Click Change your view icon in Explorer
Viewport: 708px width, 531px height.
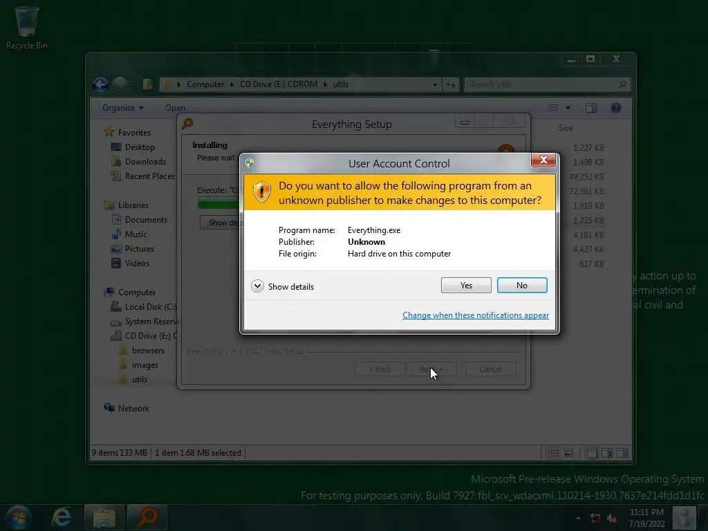(x=552, y=107)
